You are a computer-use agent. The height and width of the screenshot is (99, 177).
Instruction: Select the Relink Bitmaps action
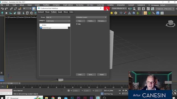(x=54, y=28)
